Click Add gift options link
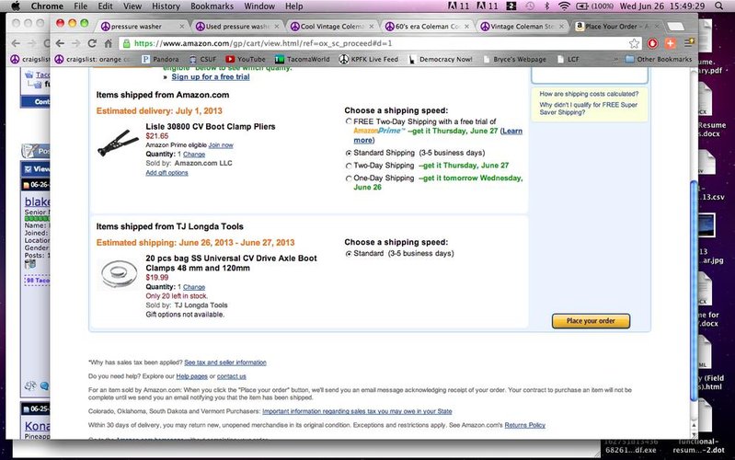Image resolution: width=735 pixels, height=460 pixels. pos(167,173)
